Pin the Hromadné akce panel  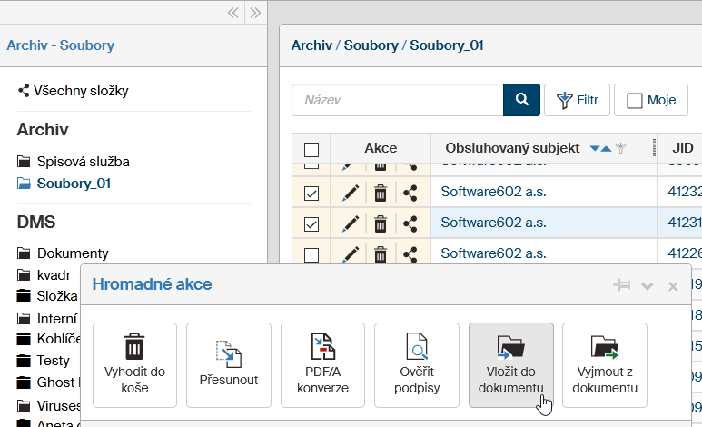pyautogui.click(x=622, y=285)
